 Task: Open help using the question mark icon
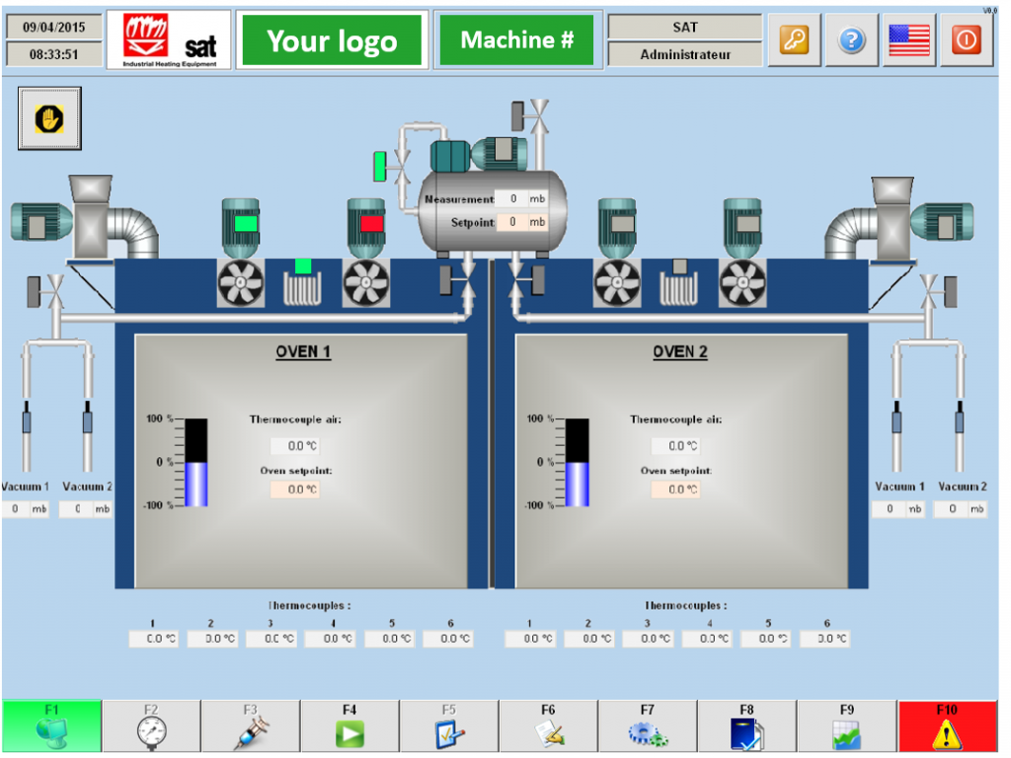click(x=851, y=39)
